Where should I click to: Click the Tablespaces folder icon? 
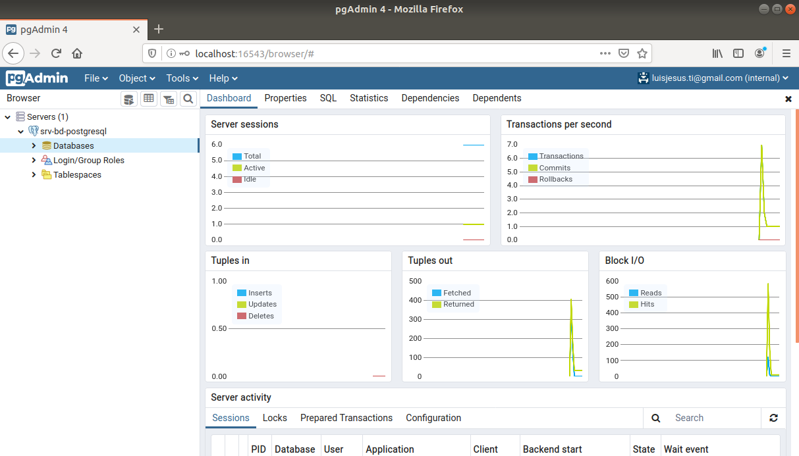point(46,174)
